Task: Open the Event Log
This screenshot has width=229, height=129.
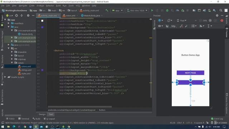Action: pos(217,119)
